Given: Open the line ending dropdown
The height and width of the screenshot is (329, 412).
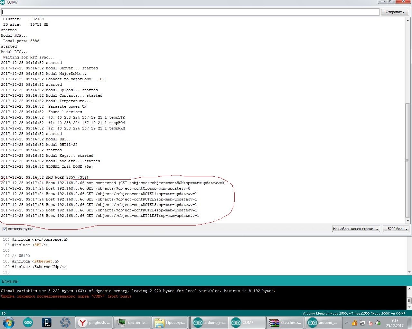Looking at the screenshot, I should [356, 229].
